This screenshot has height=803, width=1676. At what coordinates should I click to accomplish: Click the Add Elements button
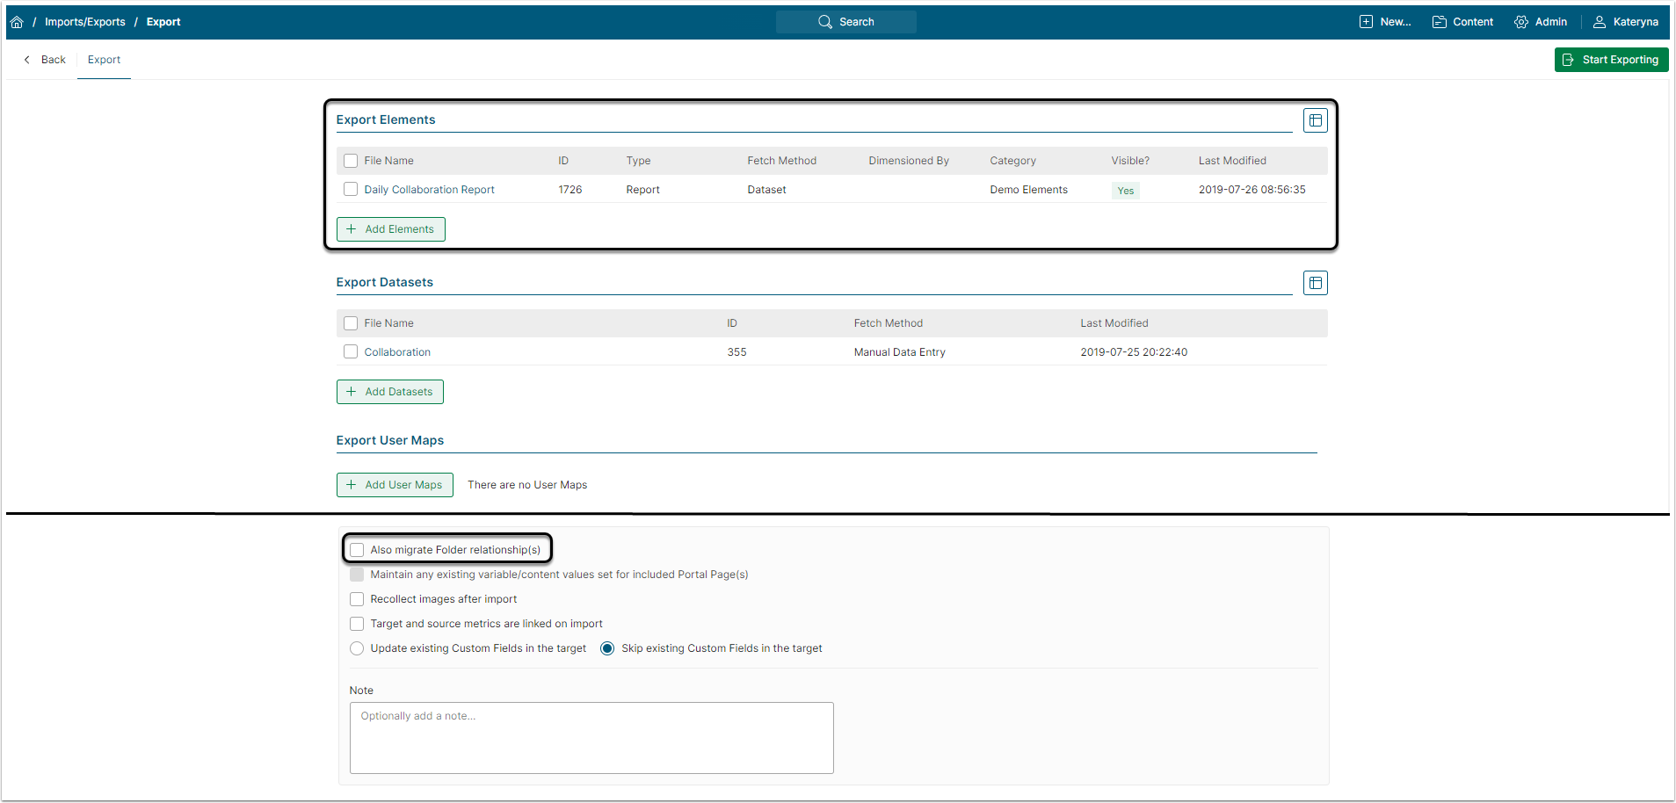click(x=391, y=229)
